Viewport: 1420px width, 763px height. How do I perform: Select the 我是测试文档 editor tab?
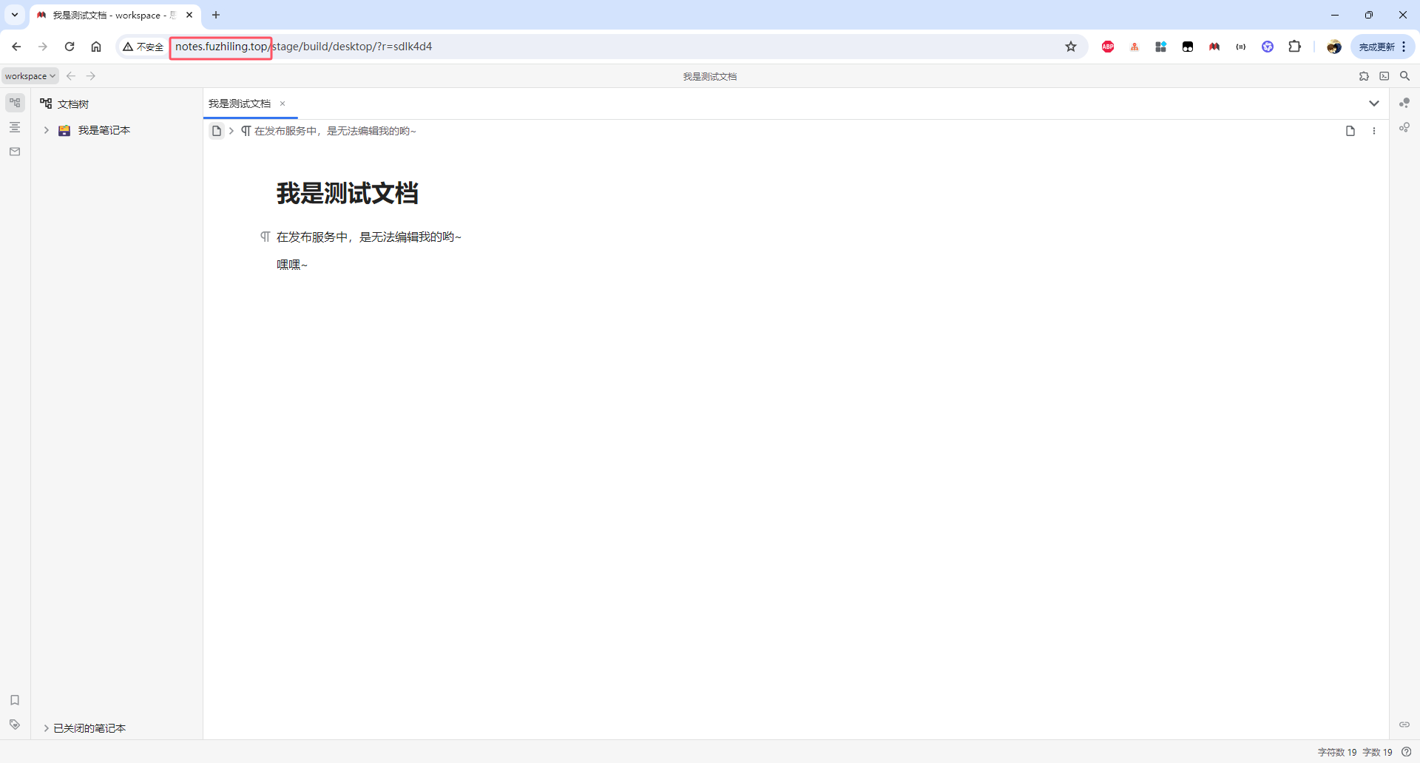240,104
